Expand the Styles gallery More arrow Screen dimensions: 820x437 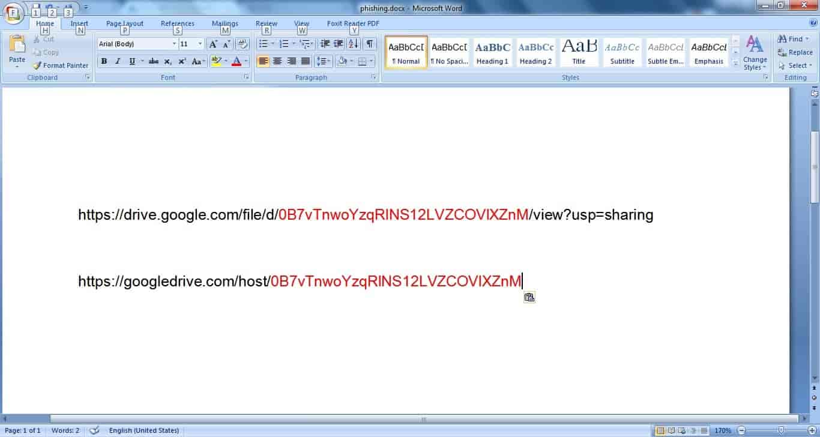pyautogui.click(x=736, y=63)
